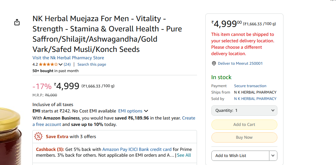Click Search this page link
336x165 pixels.
tap(92, 64)
